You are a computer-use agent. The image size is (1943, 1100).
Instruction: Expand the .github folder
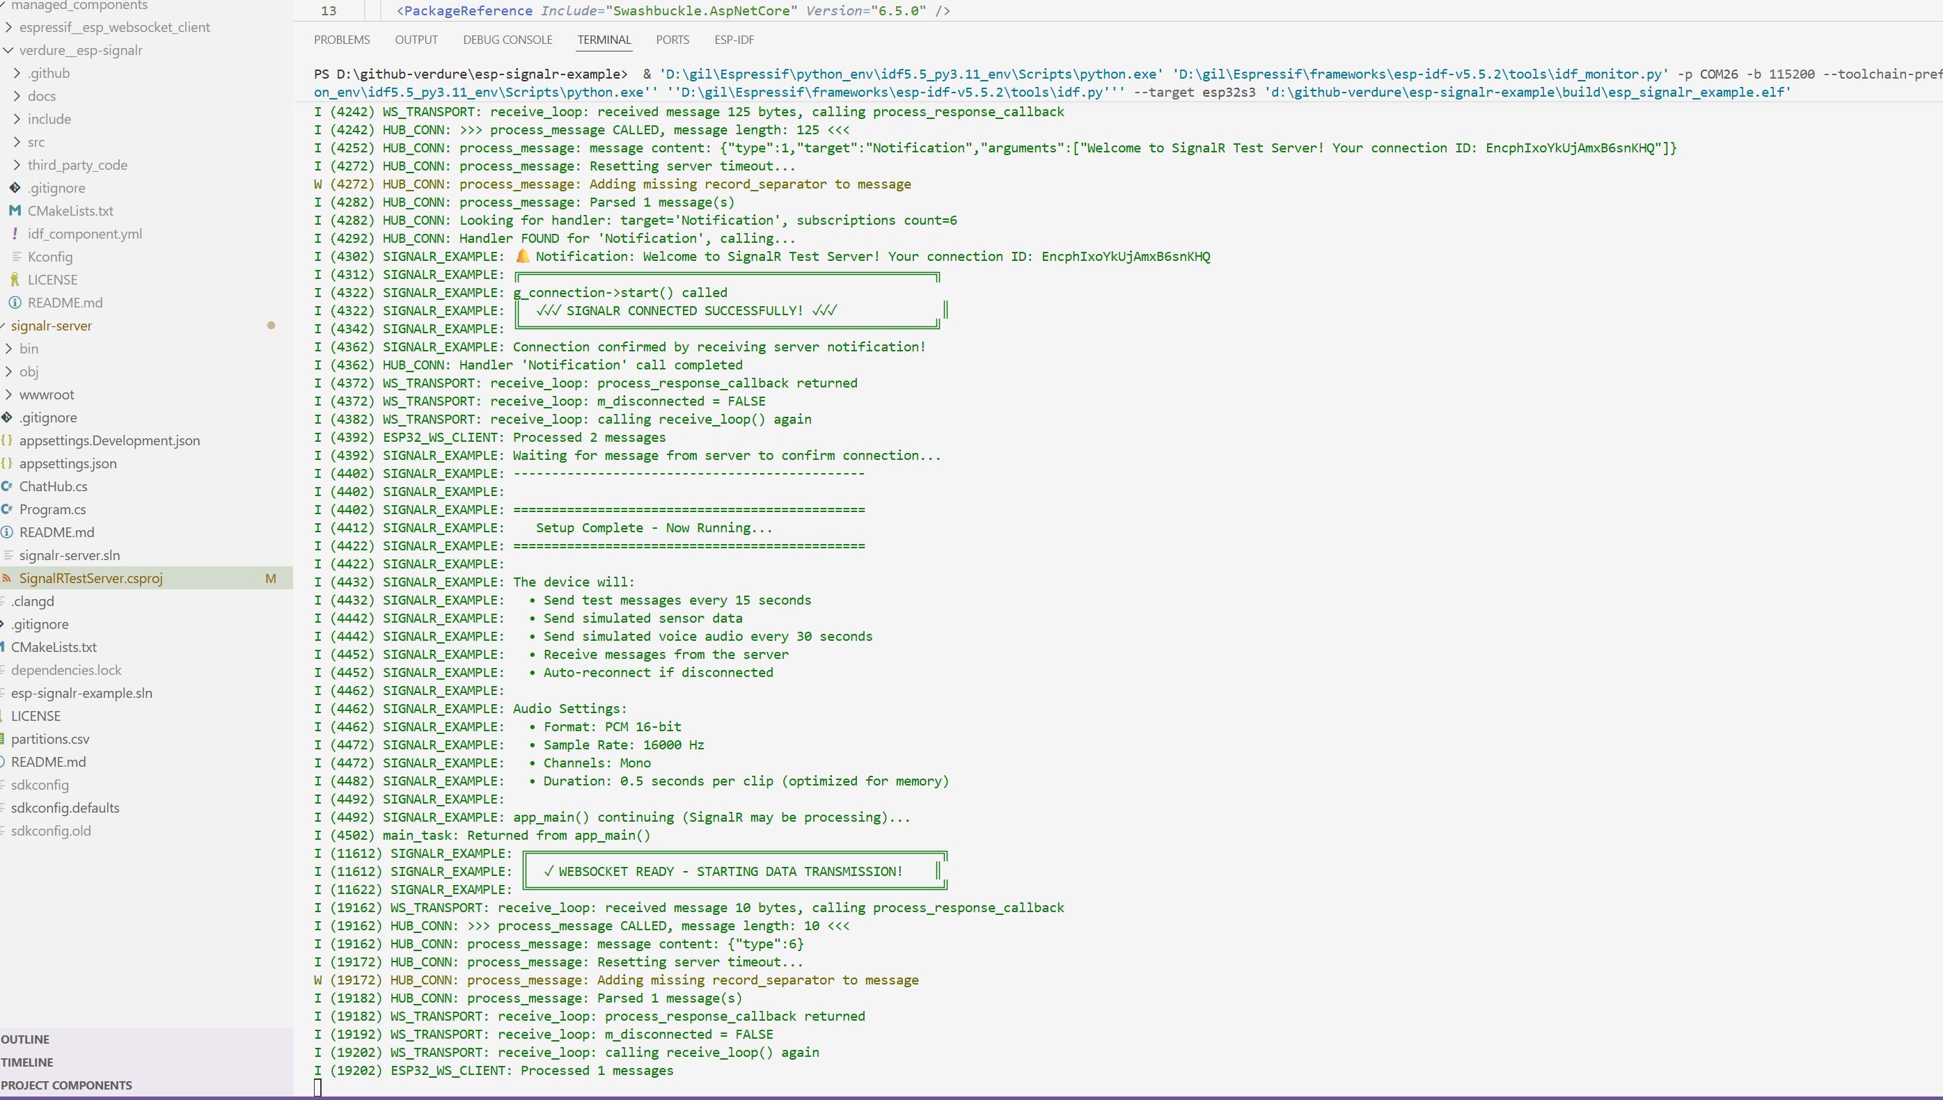pos(48,73)
